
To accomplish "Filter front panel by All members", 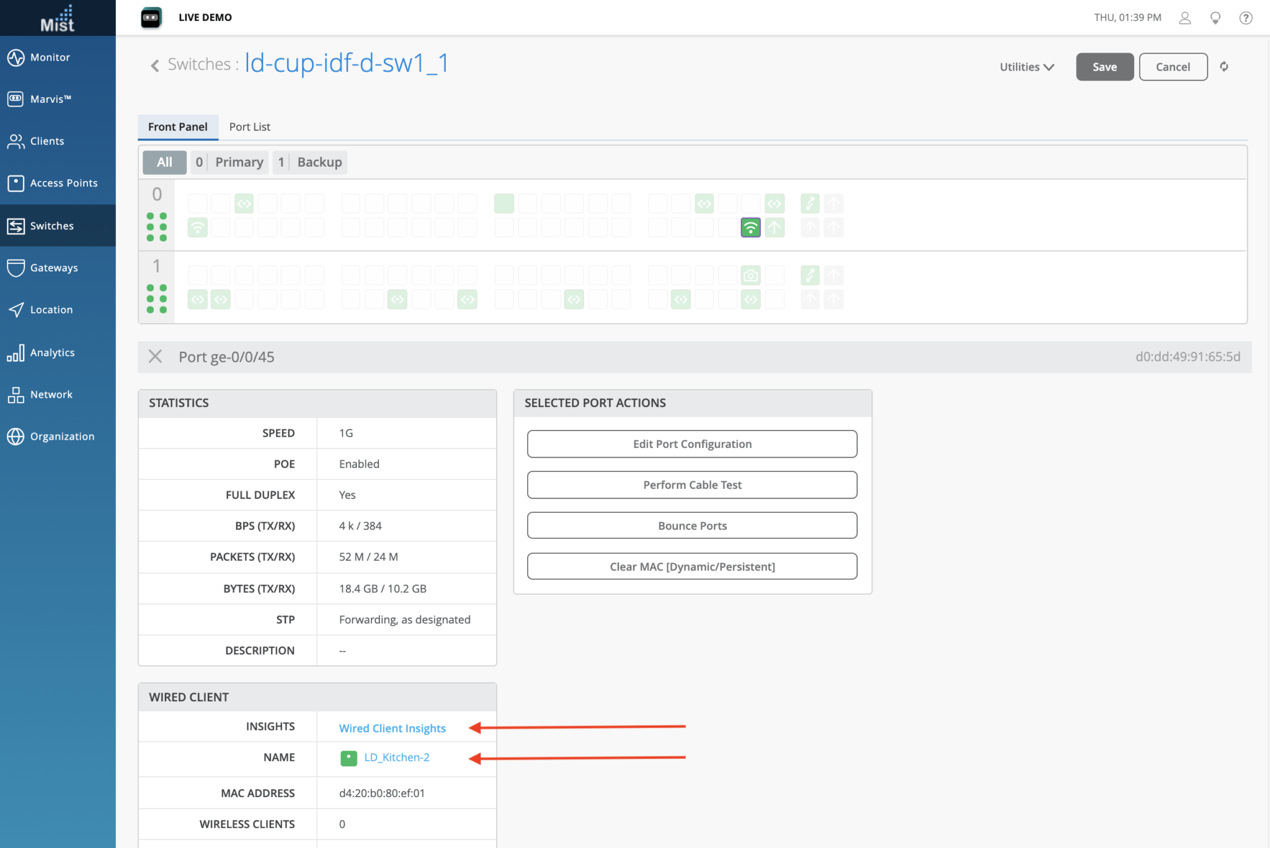I will pyautogui.click(x=164, y=162).
